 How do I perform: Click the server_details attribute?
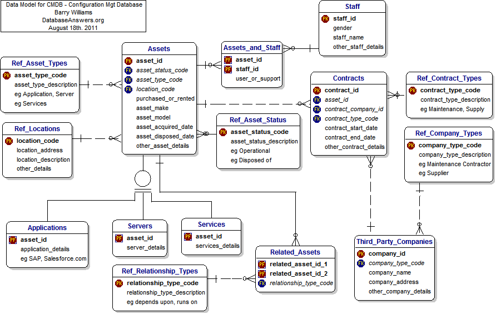coord(146,248)
